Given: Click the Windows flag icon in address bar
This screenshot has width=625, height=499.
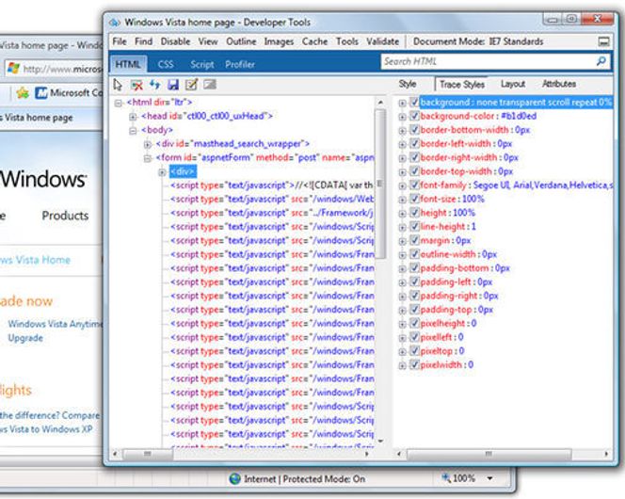Looking at the screenshot, I should coord(13,69).
